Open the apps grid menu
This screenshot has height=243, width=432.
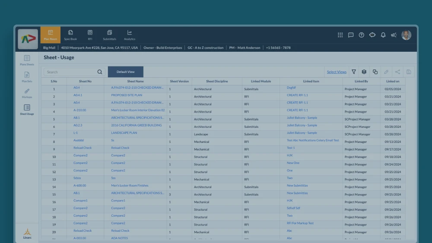[340, 35]
